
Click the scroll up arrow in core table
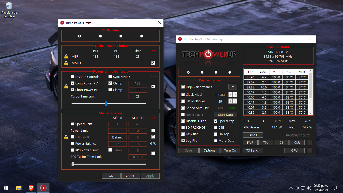[x=311, y=71]
